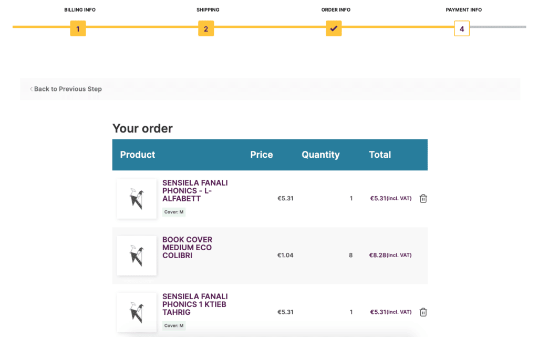
Task: Open Sensiela Fanali Phonics L-Alfabett thumbnail
Action: 137,199
